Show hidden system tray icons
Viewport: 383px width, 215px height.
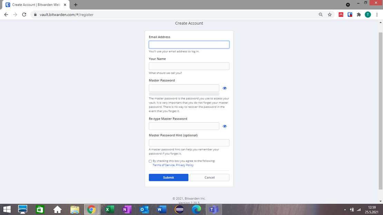click(x=345, y=209)
